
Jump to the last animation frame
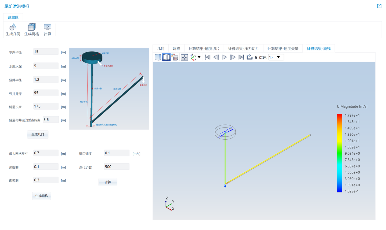pos(241,57)
